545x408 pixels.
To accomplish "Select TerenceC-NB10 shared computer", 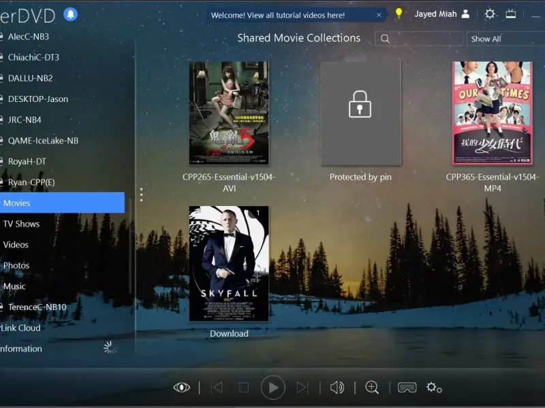I will [37, 307].
